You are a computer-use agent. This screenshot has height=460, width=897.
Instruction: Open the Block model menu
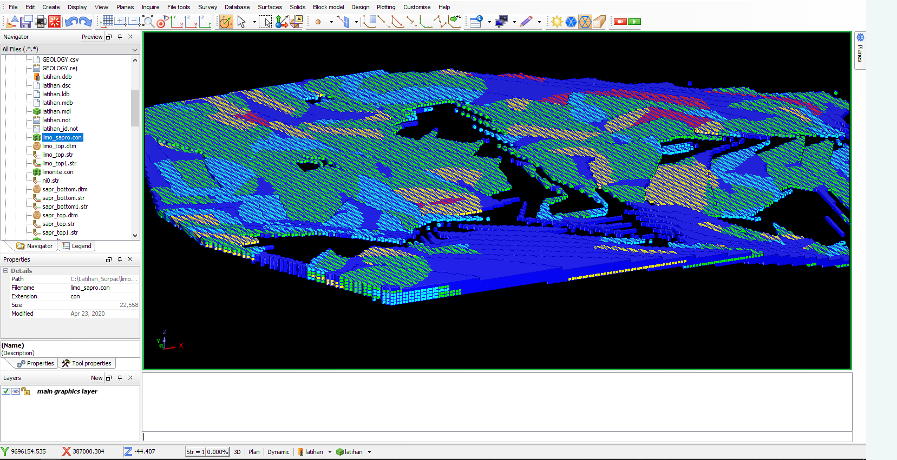tap(328, 7)
